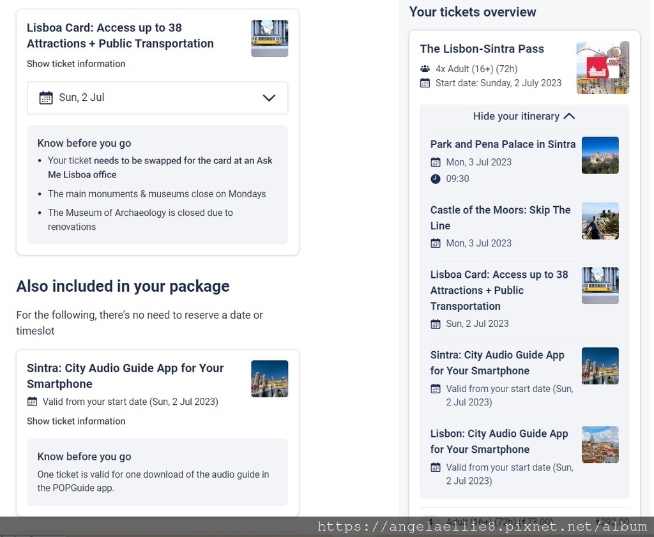Image resolution: width=654 pixels, height=537 pixels.
Task: Click Sintra Audio Guide thumbnail in left card
Action: click(x=270, y=379)
